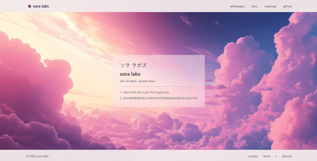Screen dimensions: 317x161
Task: Open the sora labs home link
Action: click(38, 6)
